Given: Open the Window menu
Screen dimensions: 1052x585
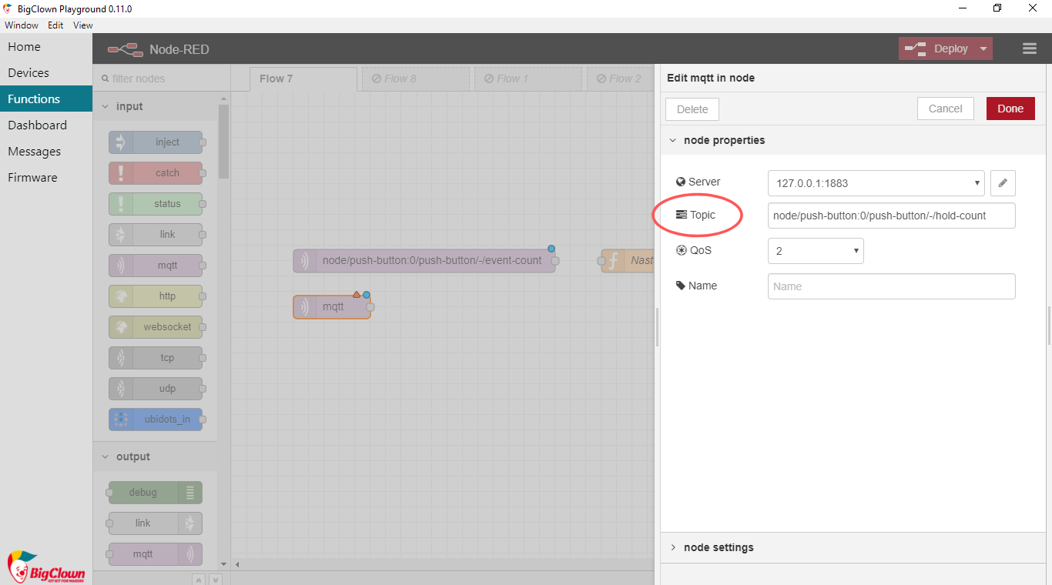Looking at the screenshot, I should pos(22,25).
